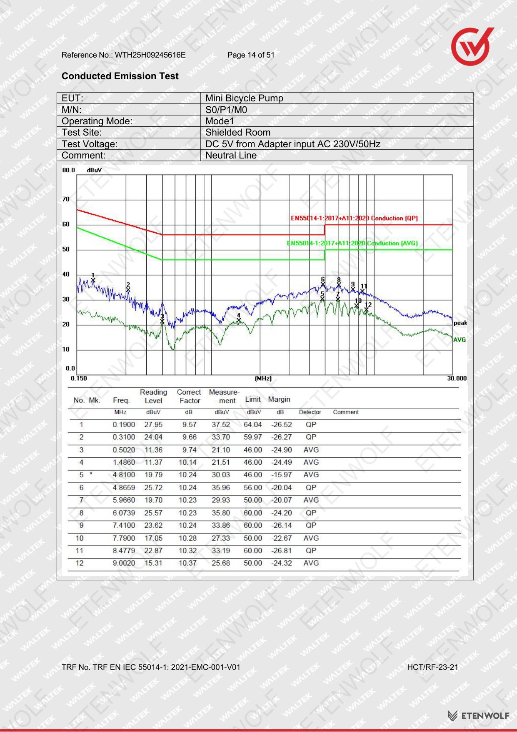Click frequency 6.0739 in row 8
This screenshot has height=732, width=517.
pos(124,513)
